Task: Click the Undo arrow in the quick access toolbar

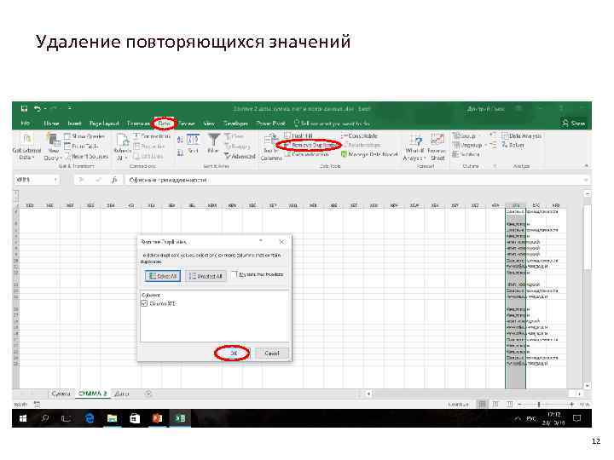Action: [38, 108]
